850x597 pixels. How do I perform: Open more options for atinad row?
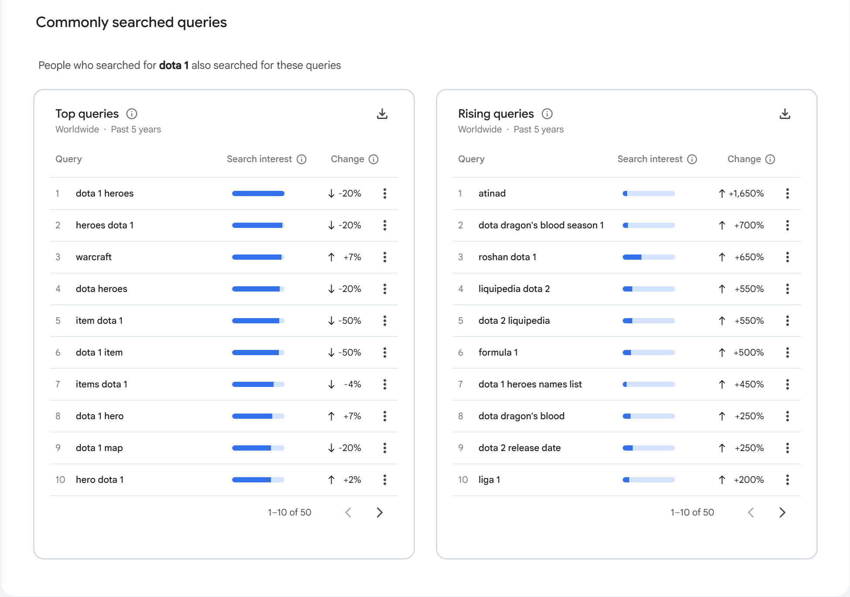coord(788,193)
